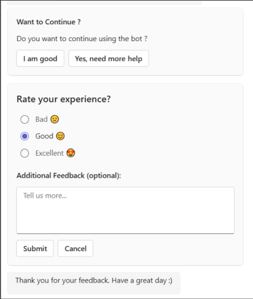This screenshot has width=253, height=299.
Task: Click the heart-eyes emoji beside Excellent
Action: click(x=71, y=153)
